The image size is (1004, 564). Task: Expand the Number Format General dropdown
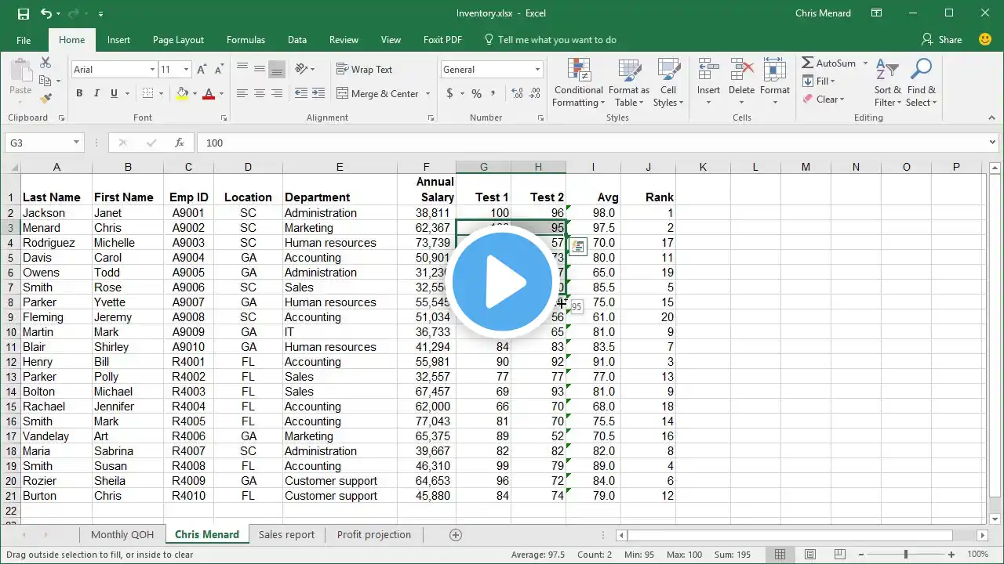[537, 70]
